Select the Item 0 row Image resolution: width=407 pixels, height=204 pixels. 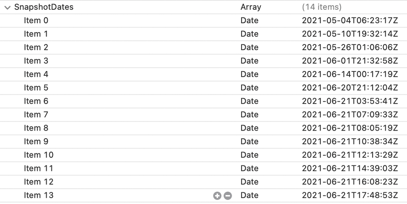pyautogui.click(x=203, y=20)
